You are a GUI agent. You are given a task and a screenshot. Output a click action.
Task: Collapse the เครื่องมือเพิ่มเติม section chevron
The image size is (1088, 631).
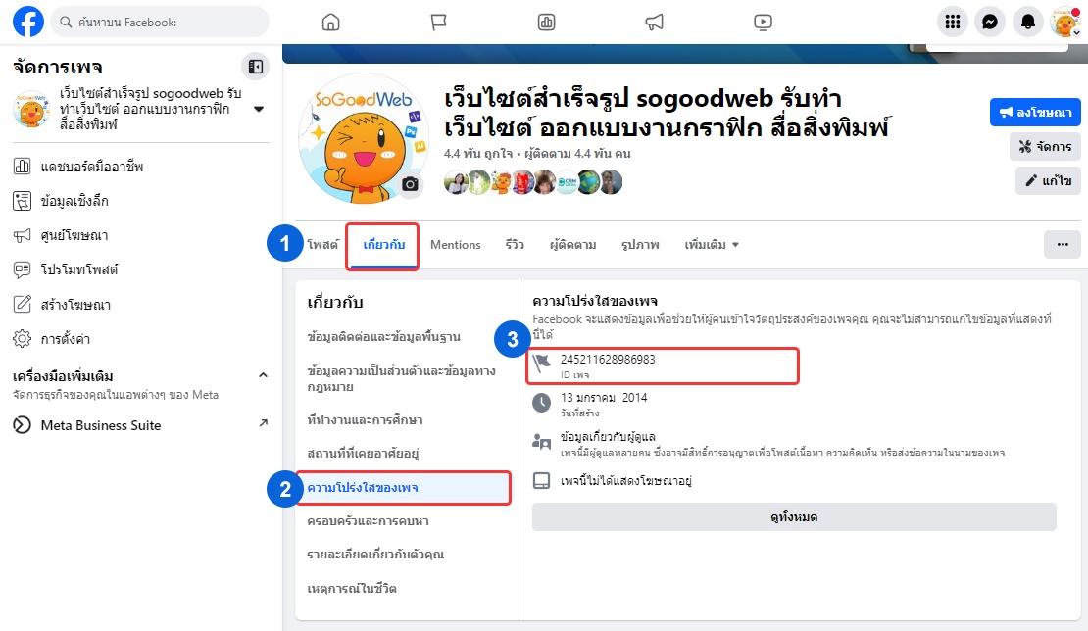(x=263, y=375)
